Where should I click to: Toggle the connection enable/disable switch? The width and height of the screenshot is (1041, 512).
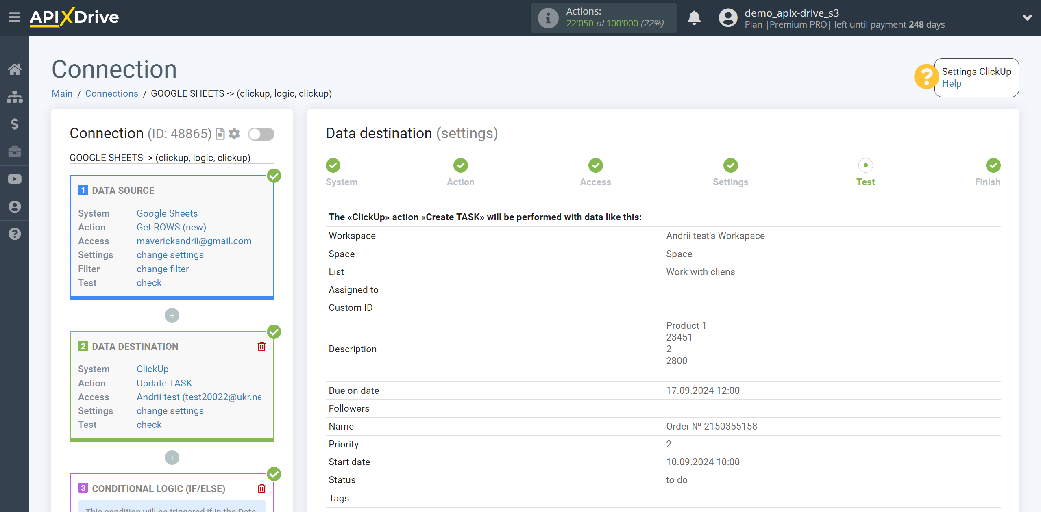[260, 132]
